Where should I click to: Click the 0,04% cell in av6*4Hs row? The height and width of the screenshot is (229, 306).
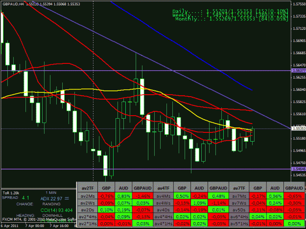[x=258, y=216]
